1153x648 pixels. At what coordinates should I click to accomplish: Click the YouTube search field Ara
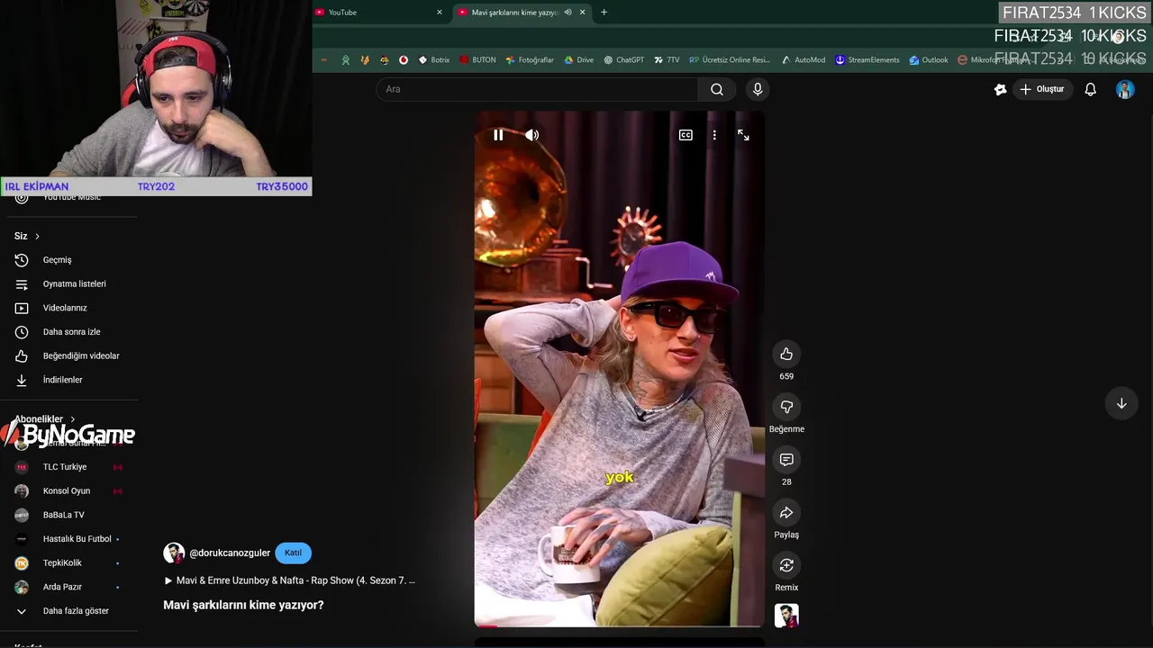click(537, 89)
